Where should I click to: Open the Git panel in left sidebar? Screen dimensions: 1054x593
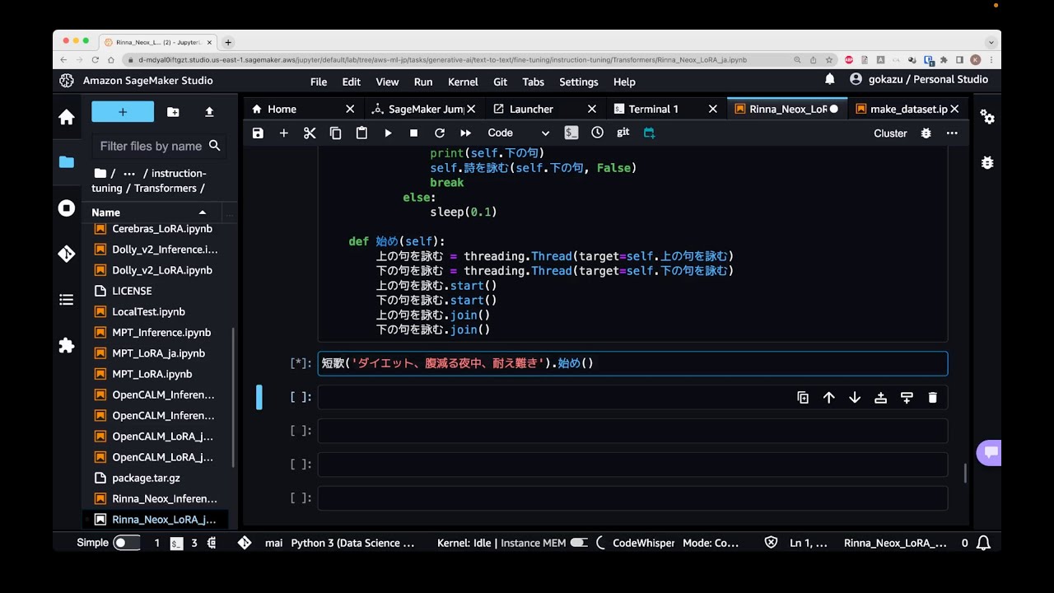tap(67, 254)
